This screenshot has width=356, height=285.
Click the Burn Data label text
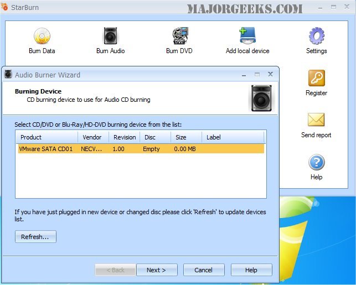pyautogui.click(x=42, y=51)
